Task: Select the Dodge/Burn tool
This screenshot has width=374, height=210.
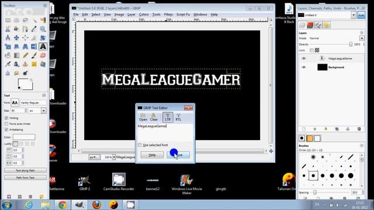Action: [25, 73]
